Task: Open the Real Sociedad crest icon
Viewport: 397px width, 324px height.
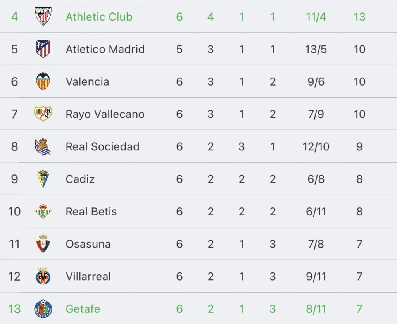Action: (43, 147)
